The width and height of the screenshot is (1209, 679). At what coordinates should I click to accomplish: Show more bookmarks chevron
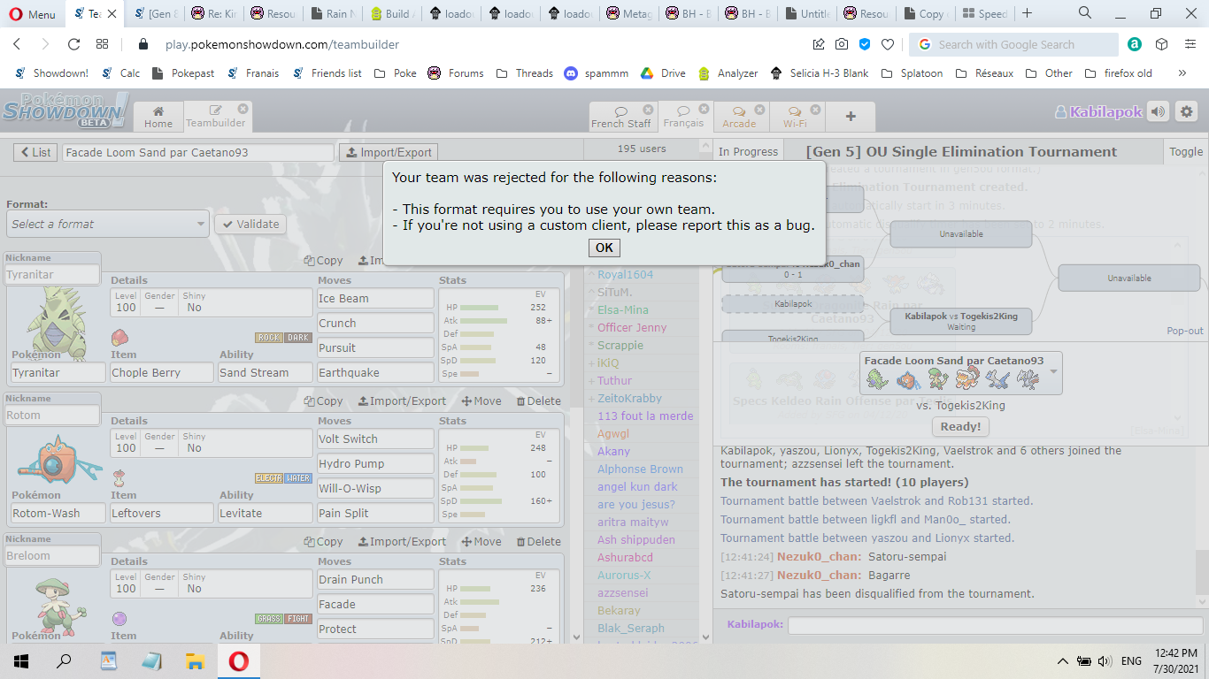tap(1182, 73)
